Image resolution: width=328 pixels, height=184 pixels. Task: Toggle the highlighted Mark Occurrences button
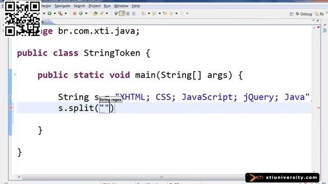122,14
